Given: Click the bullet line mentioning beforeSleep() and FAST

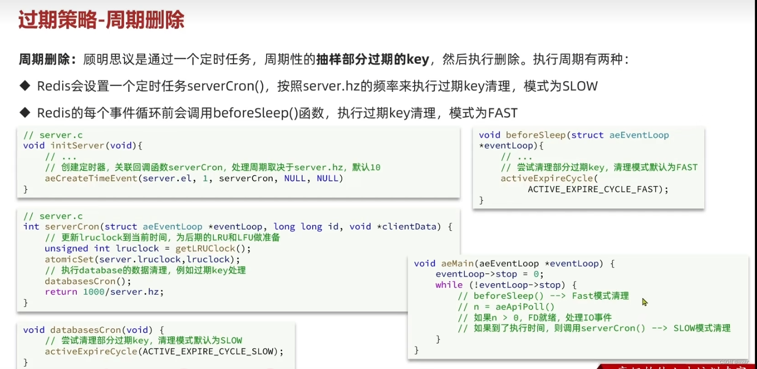Looking at the screenshot, I should click(268, 113).
